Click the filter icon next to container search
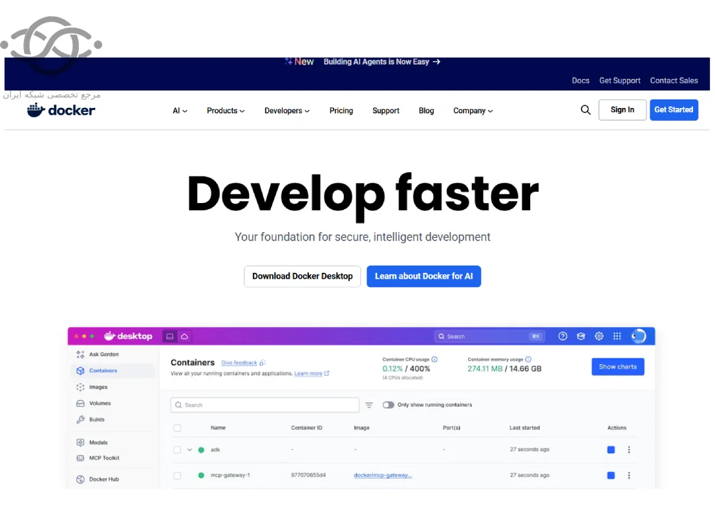715x523 pixels. [x=369, y=405]
